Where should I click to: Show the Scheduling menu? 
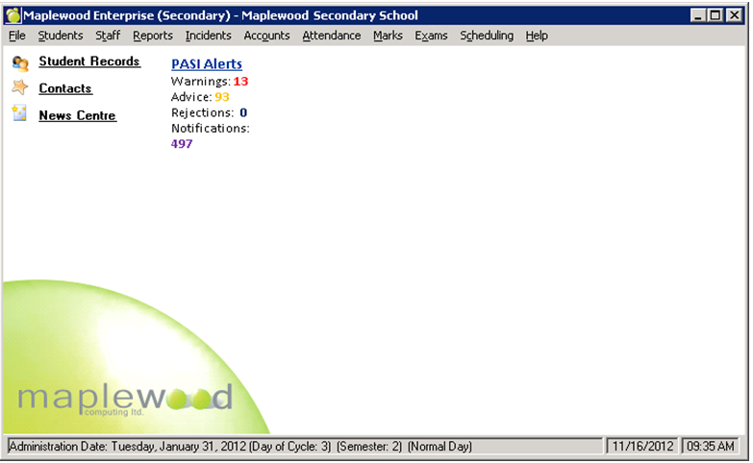(x=487, y=36)
